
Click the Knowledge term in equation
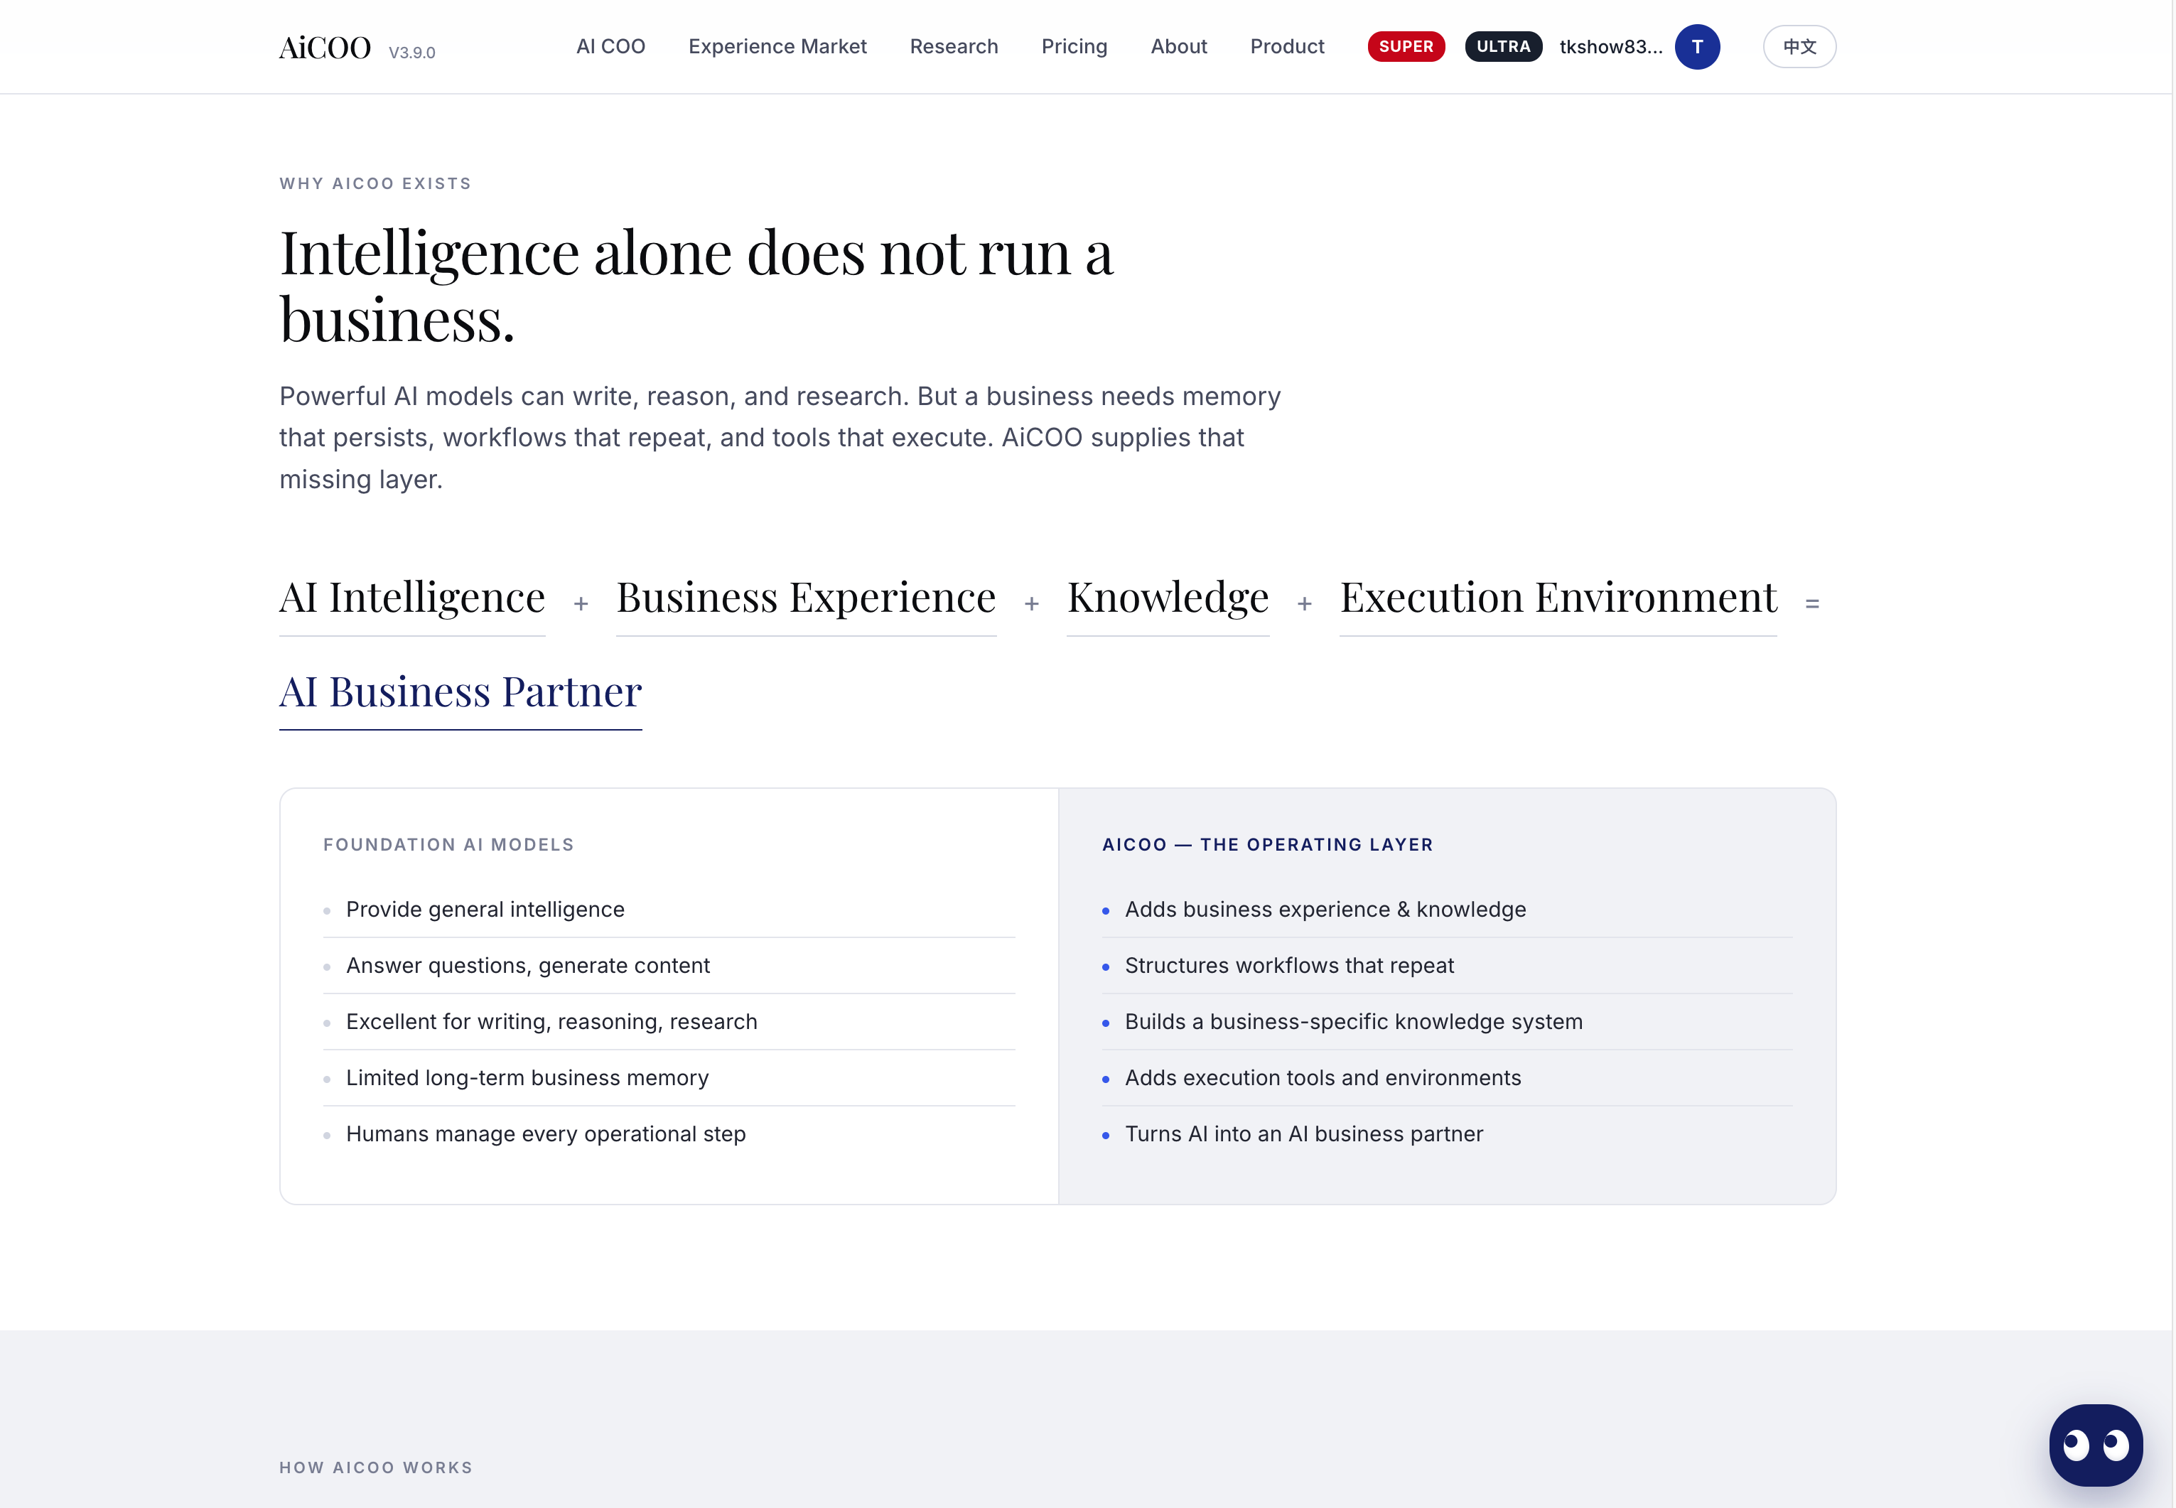1168,598
